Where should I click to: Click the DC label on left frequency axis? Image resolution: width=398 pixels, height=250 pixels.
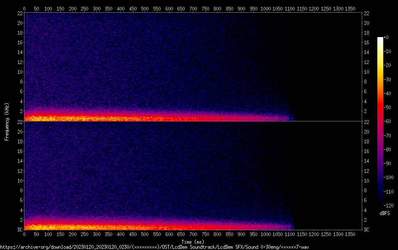19,230
